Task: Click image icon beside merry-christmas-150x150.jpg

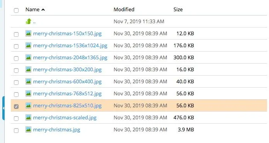Action: (28, 33)
